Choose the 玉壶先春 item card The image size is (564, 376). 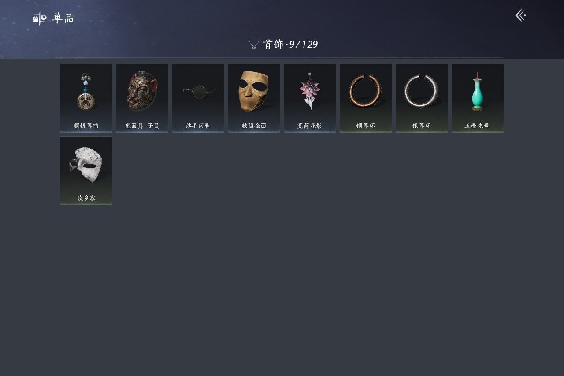[x=477, y=98]
